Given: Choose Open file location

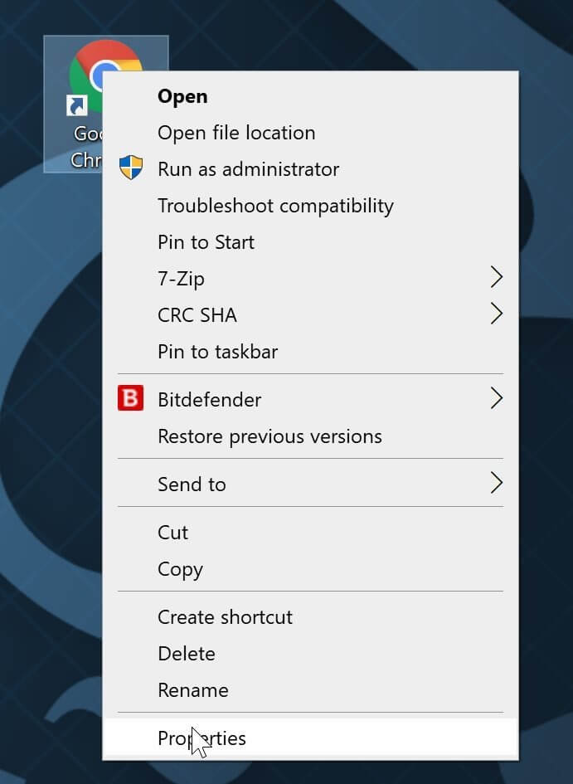Looking at the screenshot, I should tap(236, 133).
